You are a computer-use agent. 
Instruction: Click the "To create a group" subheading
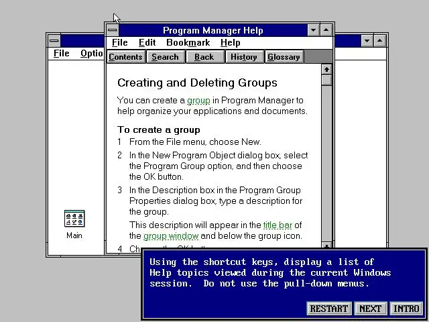(159, 129)
